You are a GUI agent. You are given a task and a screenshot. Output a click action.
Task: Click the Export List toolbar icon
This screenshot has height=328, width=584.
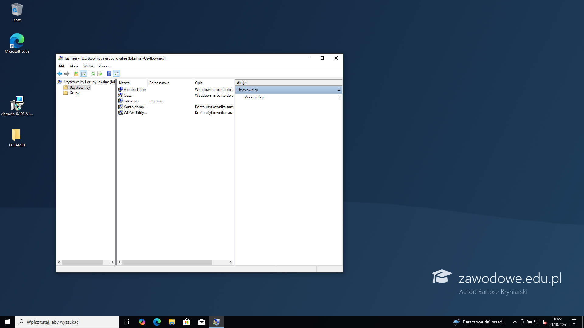100,73
